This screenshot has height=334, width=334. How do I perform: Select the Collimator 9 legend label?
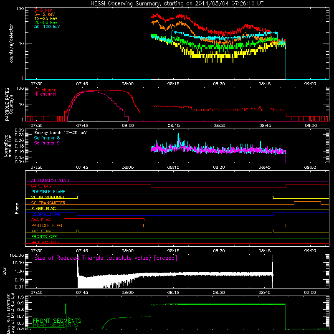(x=47, y=143)
